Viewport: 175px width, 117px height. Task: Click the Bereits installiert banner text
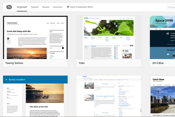coord(17,80)
